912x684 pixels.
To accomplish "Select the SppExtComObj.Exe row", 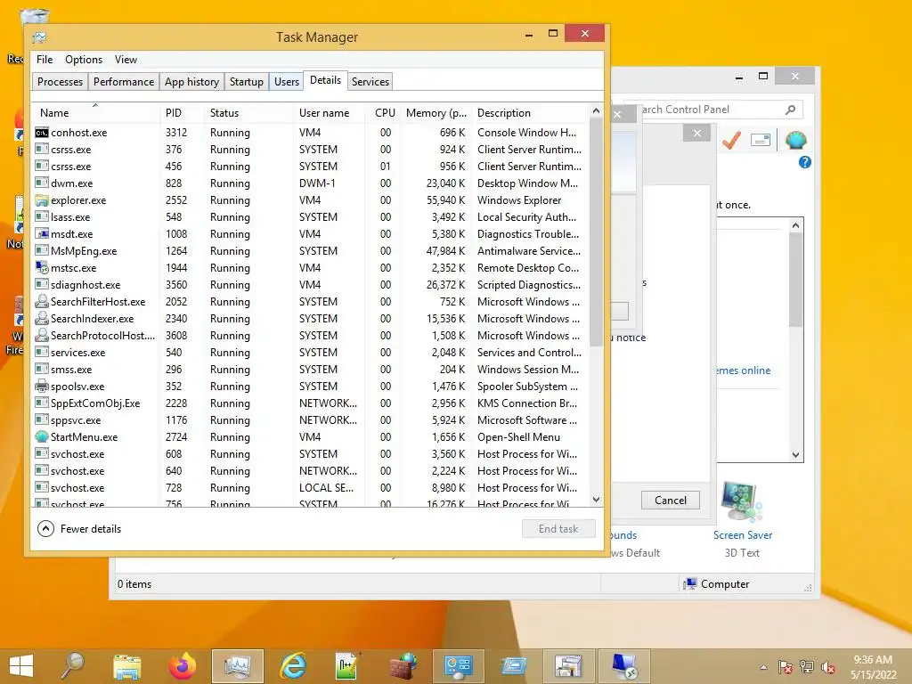I will (311, 403).
